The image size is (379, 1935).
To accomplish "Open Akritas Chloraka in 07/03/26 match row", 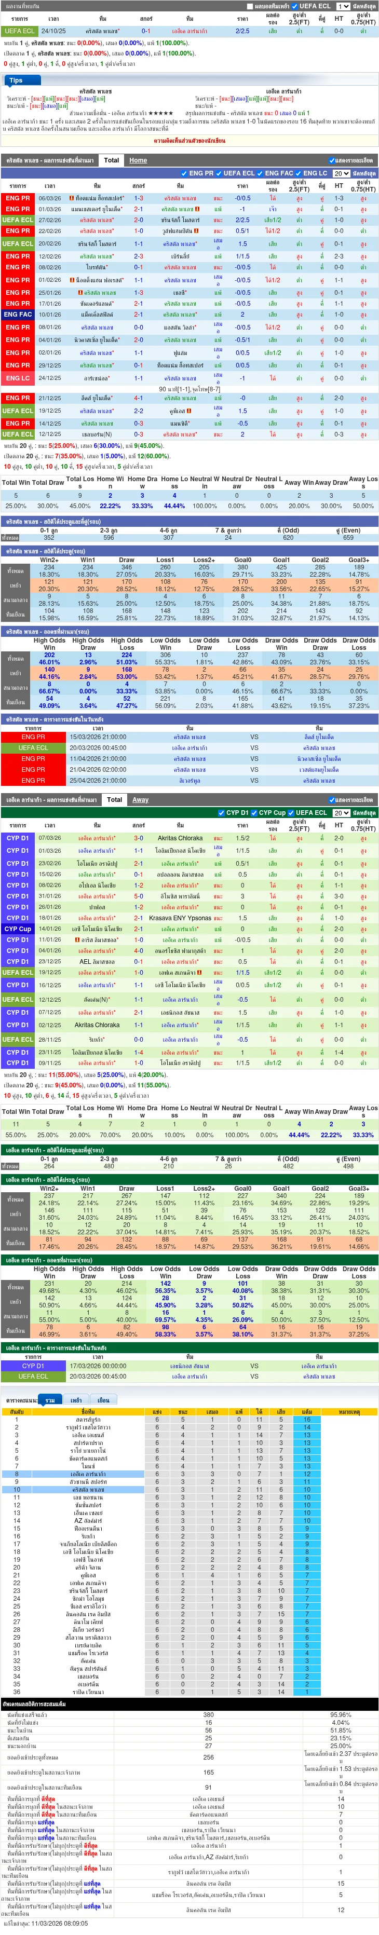I will tap(180, 838).
